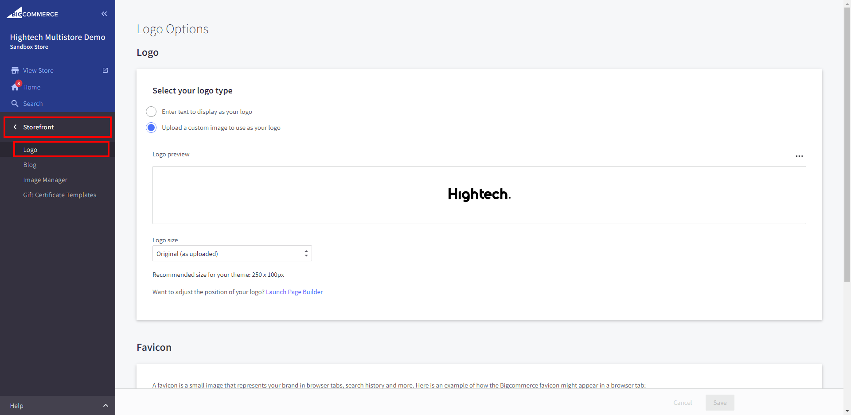This screenshot has height=415, width=851.
Task: Click the Hightech logo preview image
Action: (x=479, y=194)
